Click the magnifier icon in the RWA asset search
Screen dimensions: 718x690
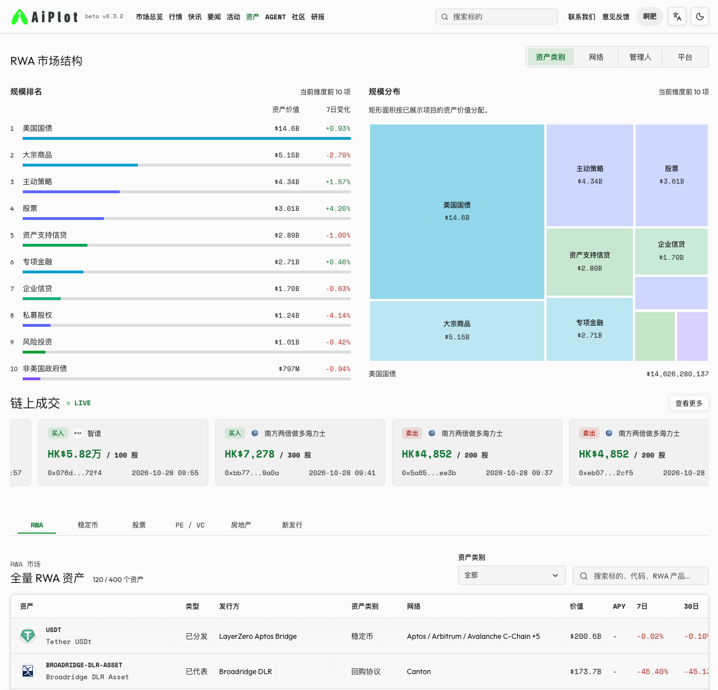click(x=583, y=576)
